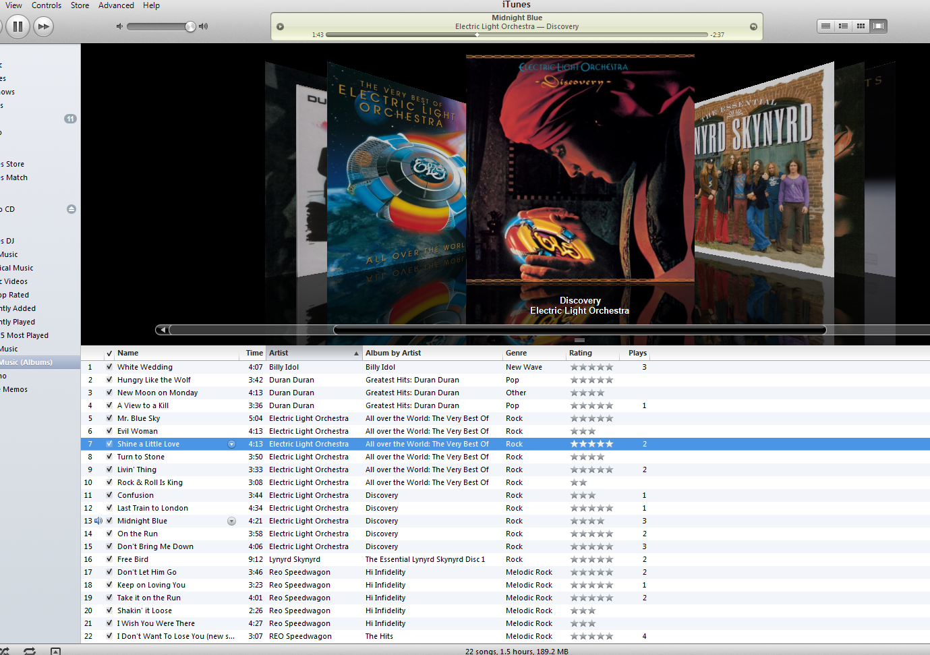The height and width of the screenshot is (655, 930).
Task: Open the Help menu
Action: pos(151,5)
